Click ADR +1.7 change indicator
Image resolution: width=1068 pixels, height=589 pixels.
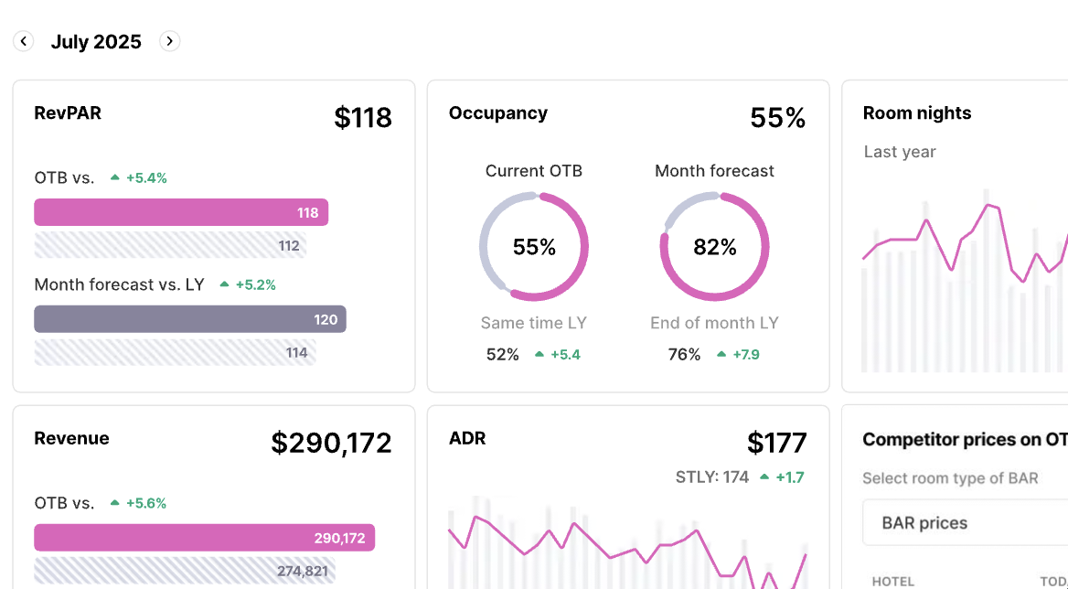tap(782, 477)
